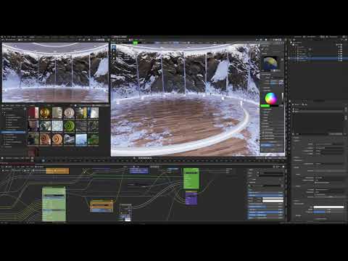The height and width of the screenshot is (261, 348).
Task: Pick the highlighted light blue snow thumbnail
Action: click(x=81, y=140)
